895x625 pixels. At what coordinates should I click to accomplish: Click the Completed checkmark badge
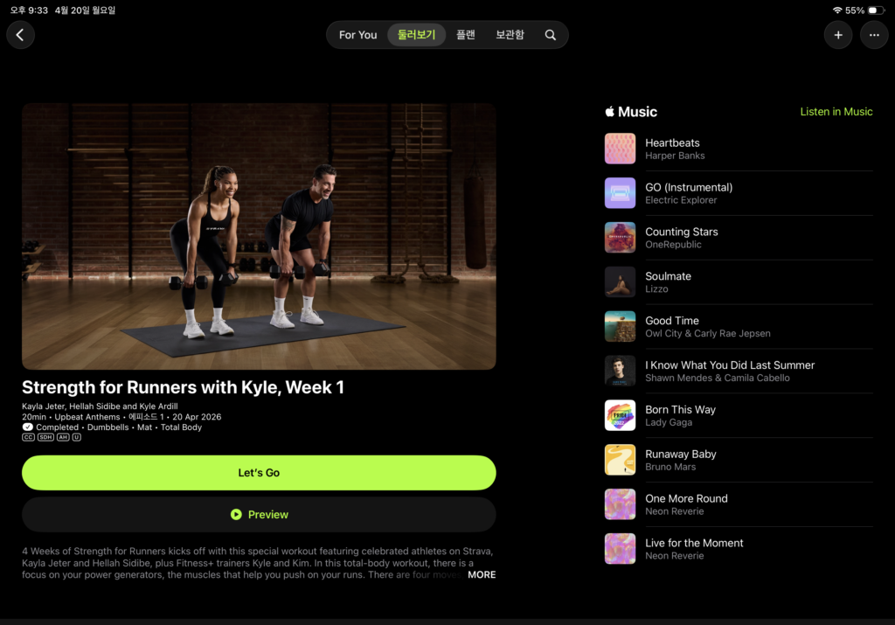coord(27,427)
